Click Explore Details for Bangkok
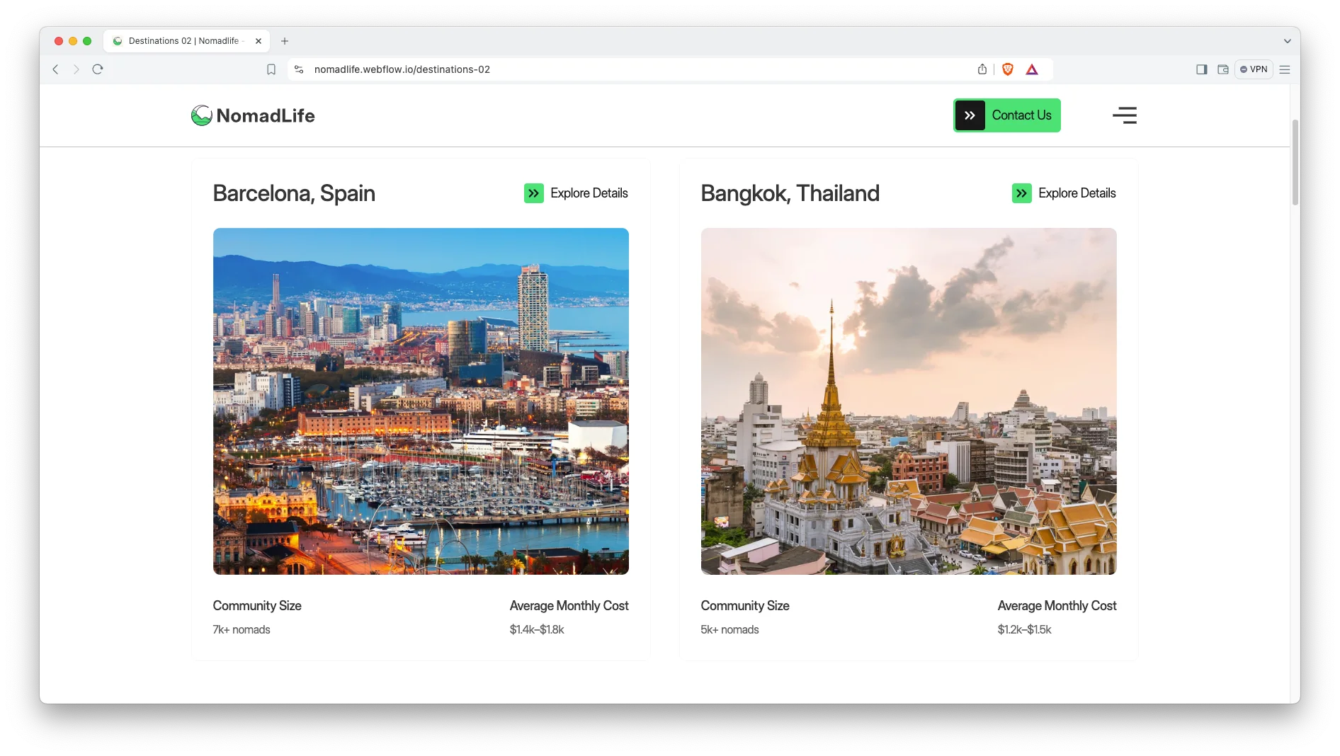Image resolution: width=1340 pixels, height=756 pixels. [x=1064, y=193]
